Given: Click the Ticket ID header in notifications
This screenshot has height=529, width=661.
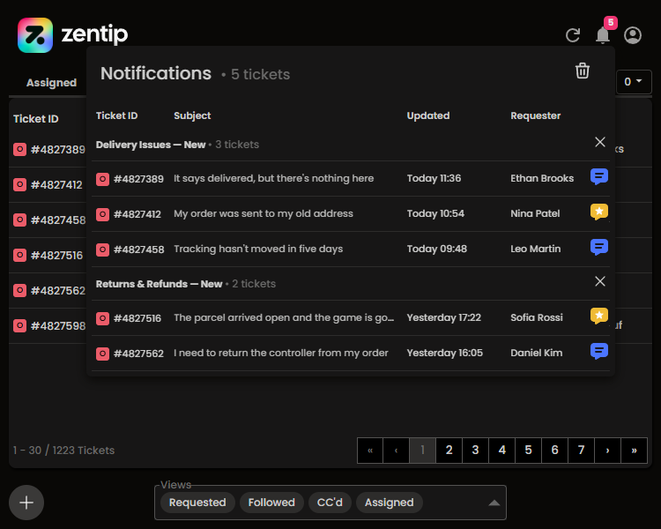Looking at the screenshot, I should click(x=116, y=115).
